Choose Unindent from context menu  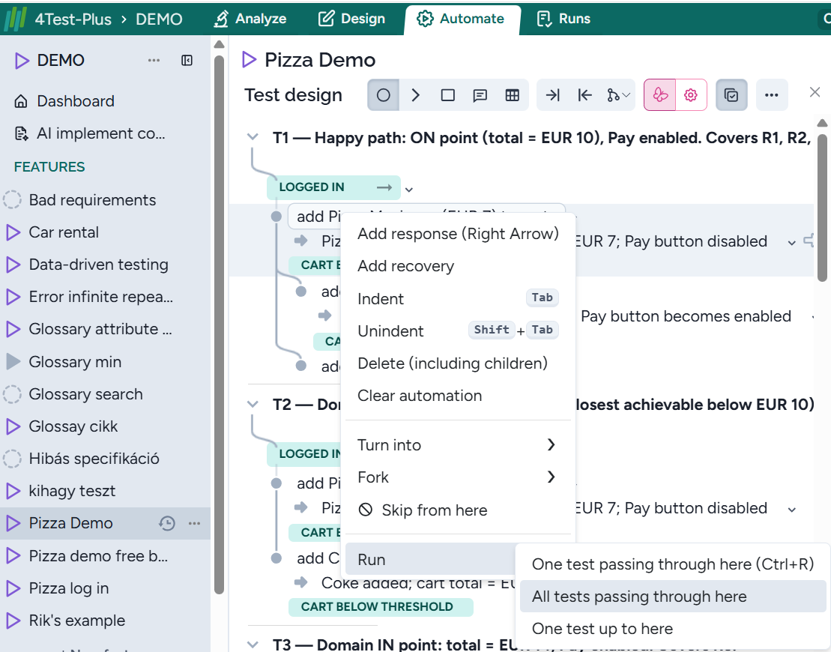coord(458,330)
